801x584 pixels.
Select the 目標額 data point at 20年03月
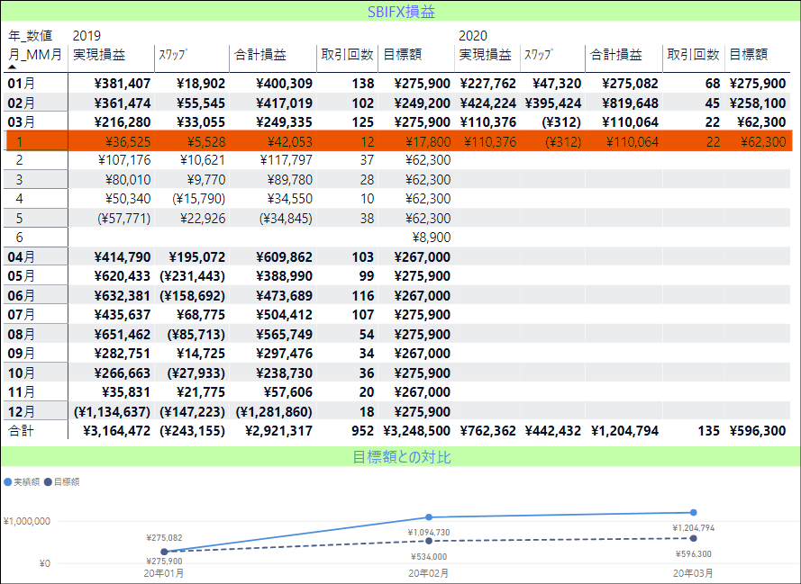click(x=693, y=538)
